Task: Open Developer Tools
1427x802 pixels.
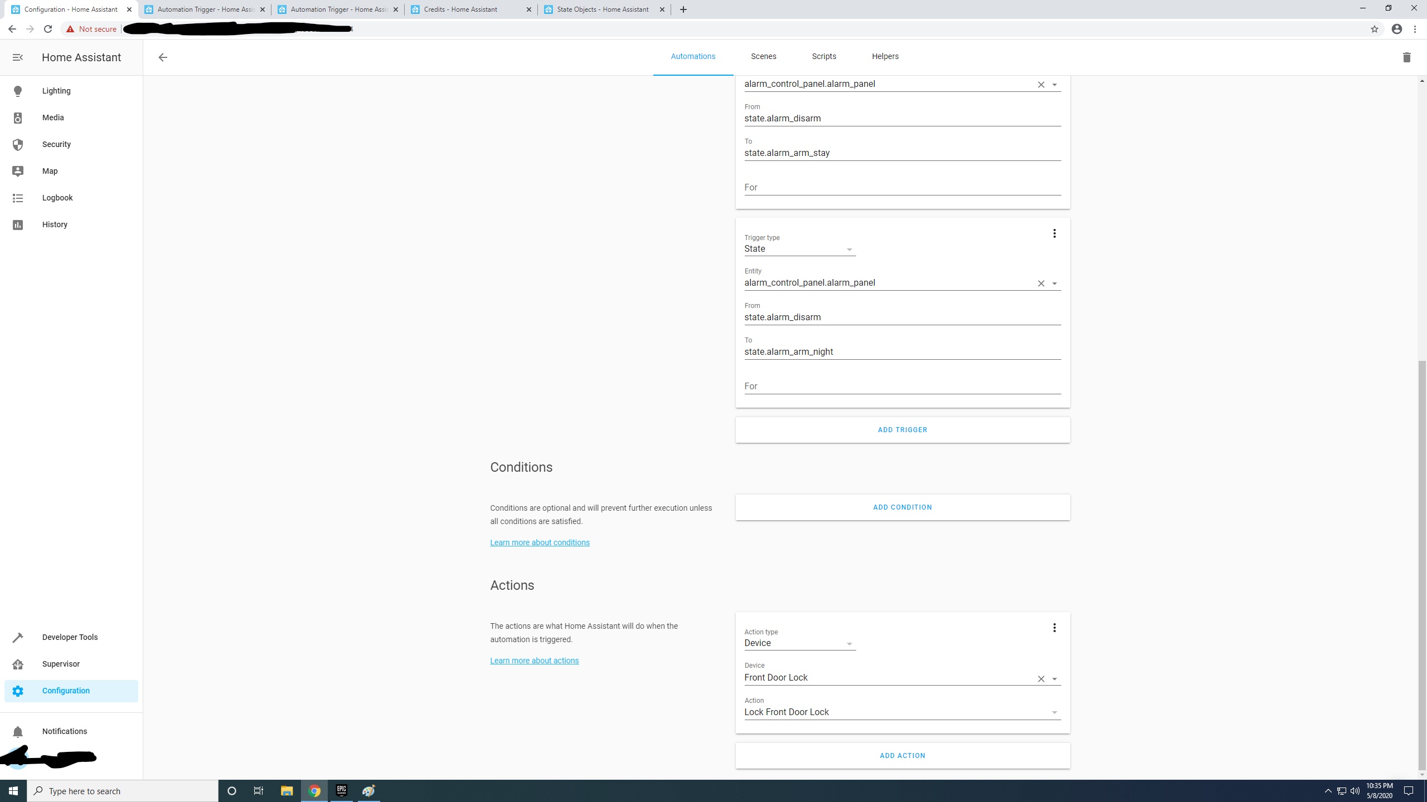Action: (70, 637)
